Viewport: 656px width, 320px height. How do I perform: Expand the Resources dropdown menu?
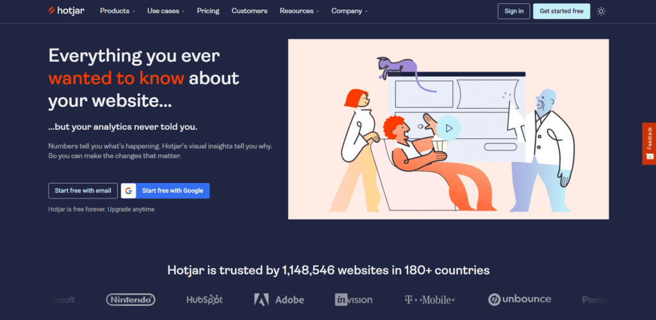point(299,12)
